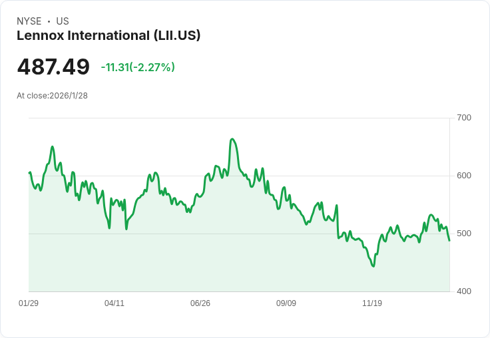
Task: Select the 400 y-axis label
Action: (x=463, y=291)
